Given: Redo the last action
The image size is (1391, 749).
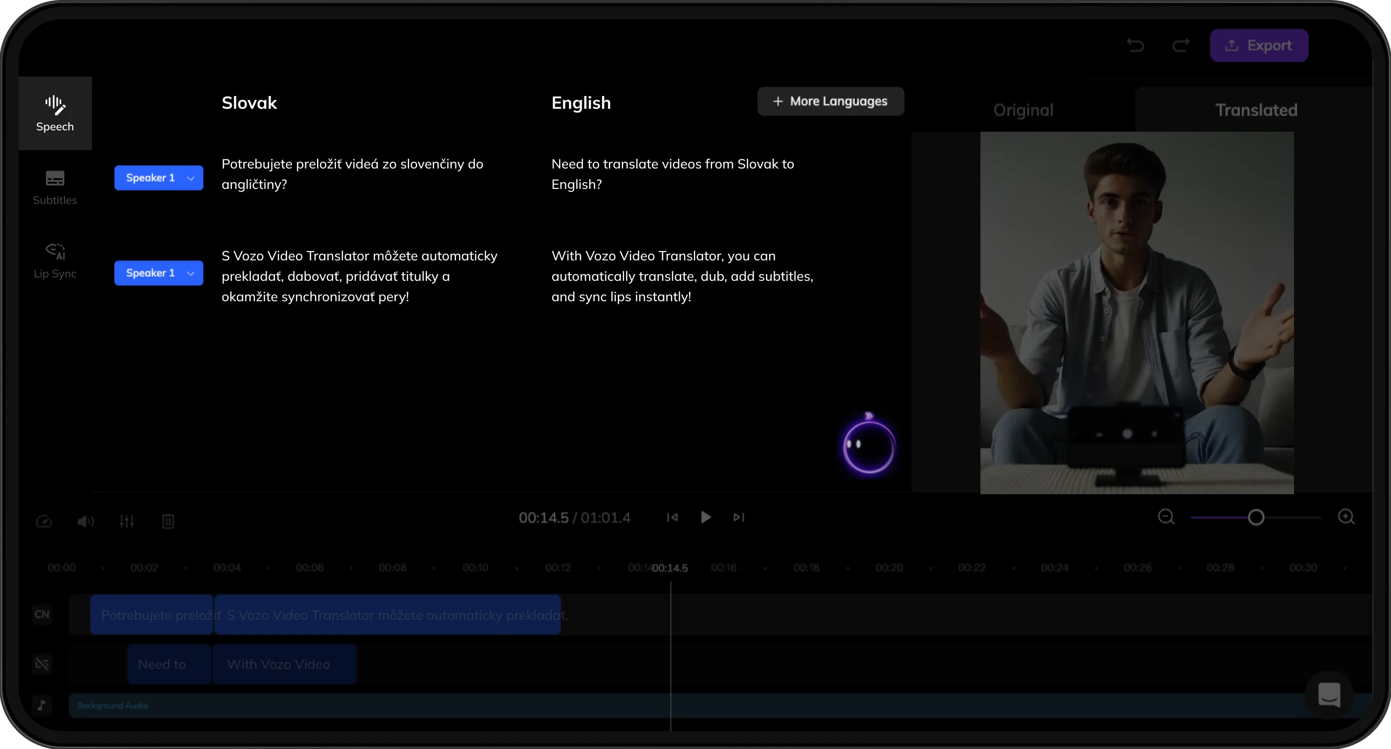Looking at the screenshot, I should 1181,45.
